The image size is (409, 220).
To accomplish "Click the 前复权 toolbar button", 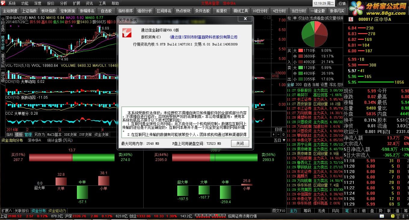I will click(x=222, y=11).
